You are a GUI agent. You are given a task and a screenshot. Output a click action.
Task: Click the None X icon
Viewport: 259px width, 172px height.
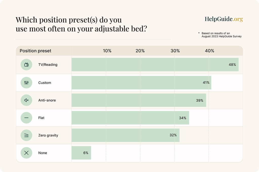pos(26,153)
